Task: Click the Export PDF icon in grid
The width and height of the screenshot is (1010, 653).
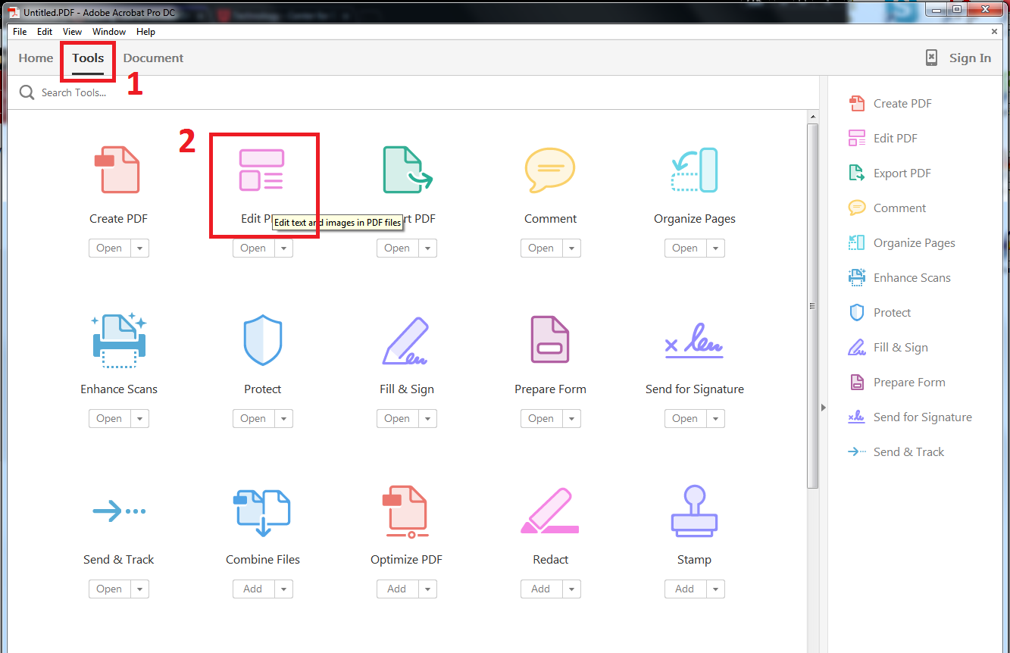Action: click(x=407, y=170)
